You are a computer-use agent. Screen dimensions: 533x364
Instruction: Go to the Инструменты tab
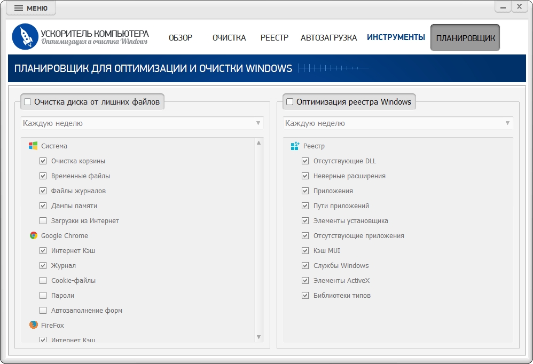point(396,37)
